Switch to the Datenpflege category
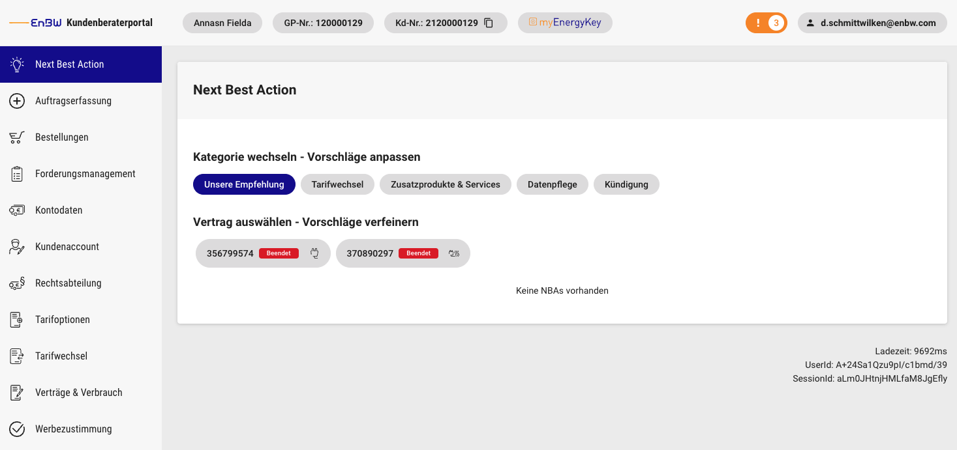 [x=553, y=184]
